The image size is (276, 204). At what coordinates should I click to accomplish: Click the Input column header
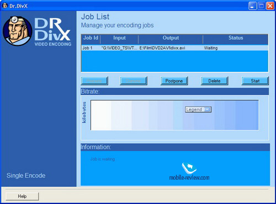tap(119, 38)
